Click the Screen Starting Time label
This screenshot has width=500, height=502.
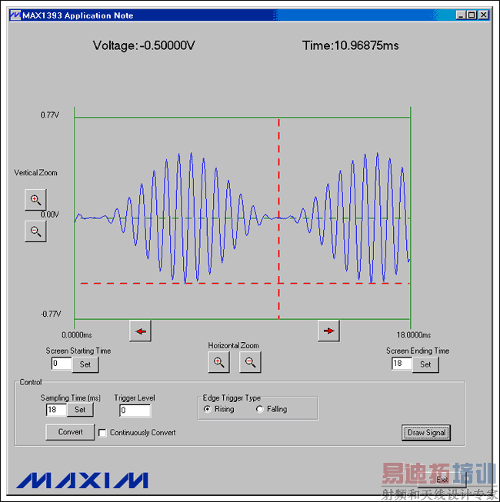[78, 351]
